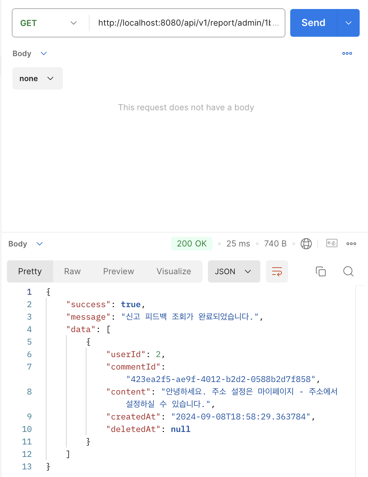Click the 200 OK status badge
This screenshot has width=368, height=477.
(x=192, y=244)
